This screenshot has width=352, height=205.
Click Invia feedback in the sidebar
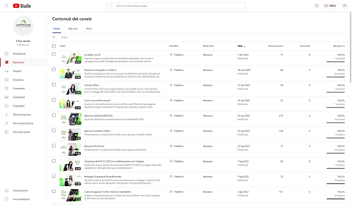[23, 199]
